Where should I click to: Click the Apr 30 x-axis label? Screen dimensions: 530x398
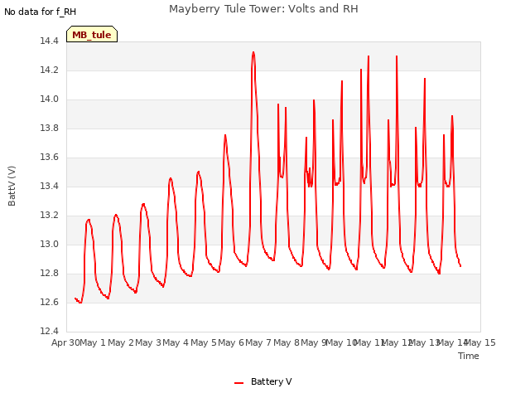[65, 342]
